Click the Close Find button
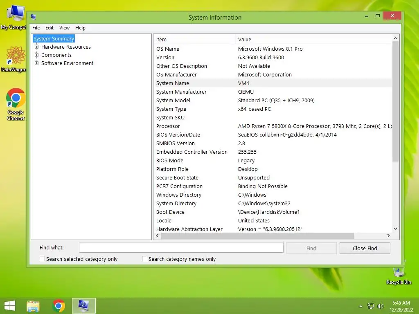The image size is (419, 314). 365,248
